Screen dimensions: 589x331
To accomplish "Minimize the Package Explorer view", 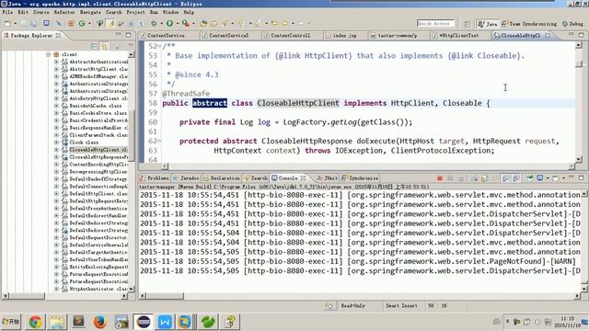I will coord(119,35).
